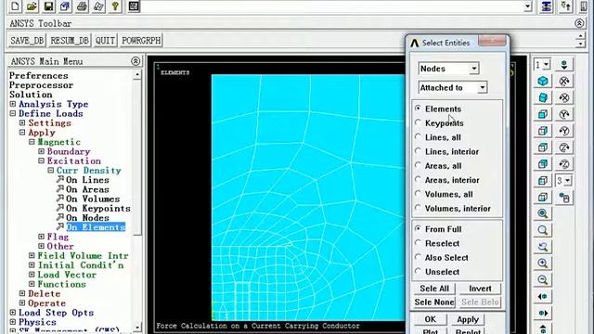Expand the Flag tree node
This screenshot has width=594, height=334.
pyautogui.click(x=41, y=237)
